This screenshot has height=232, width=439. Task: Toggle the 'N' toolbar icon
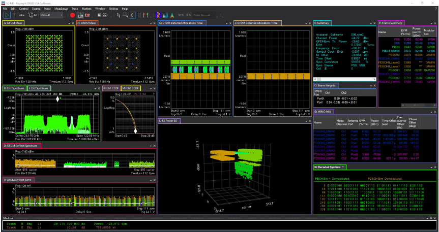(99, 15)
